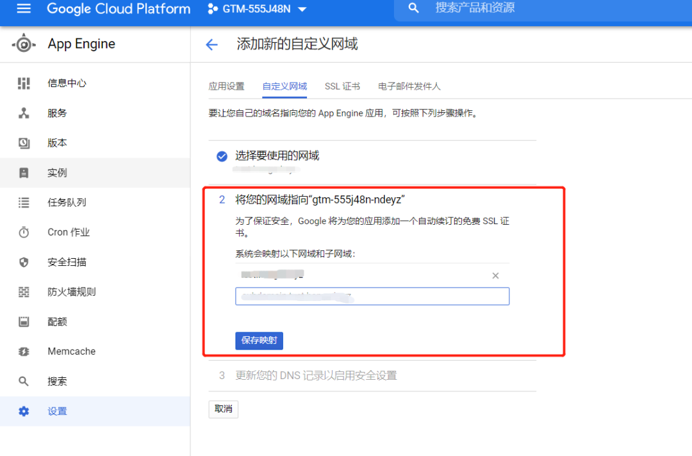Click the 实例 instances icon
This screenshot has width=692, height=456.
(24, 173)
